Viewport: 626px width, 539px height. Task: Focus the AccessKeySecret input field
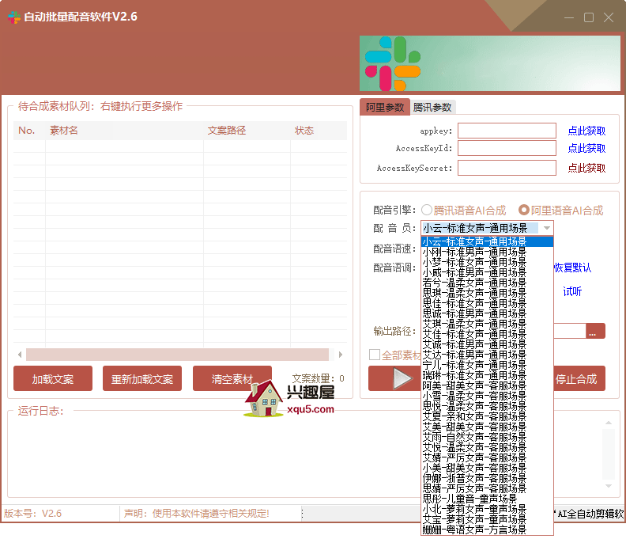pos(507,168)
